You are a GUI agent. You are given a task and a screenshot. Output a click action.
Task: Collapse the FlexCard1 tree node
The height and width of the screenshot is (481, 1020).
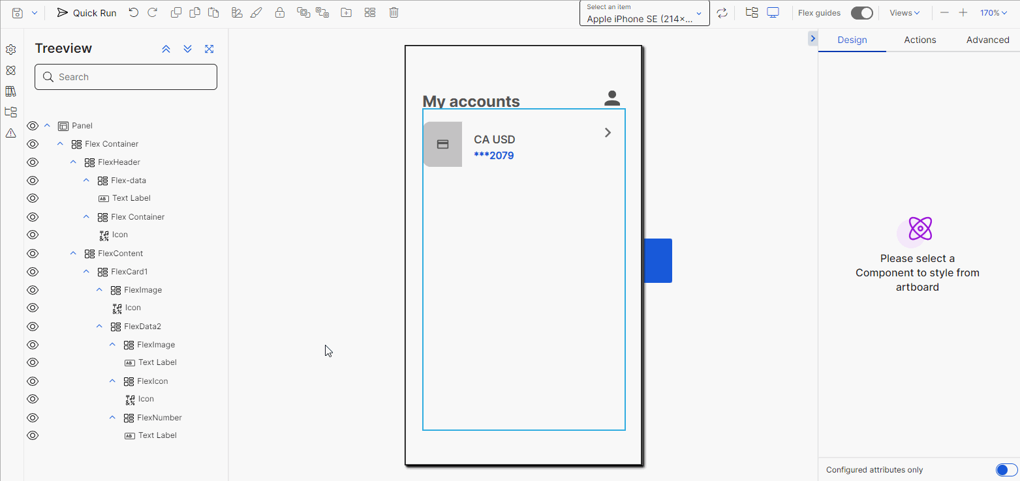click(85, 272)
